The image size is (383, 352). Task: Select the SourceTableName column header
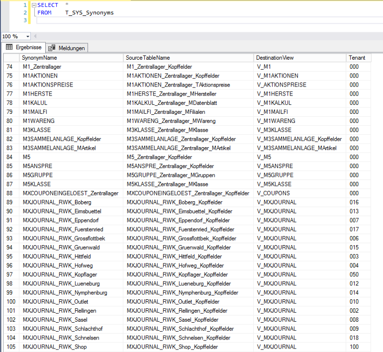[189, 58]
